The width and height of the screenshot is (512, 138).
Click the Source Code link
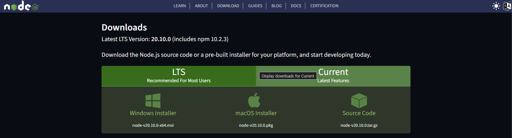(359, 113)
